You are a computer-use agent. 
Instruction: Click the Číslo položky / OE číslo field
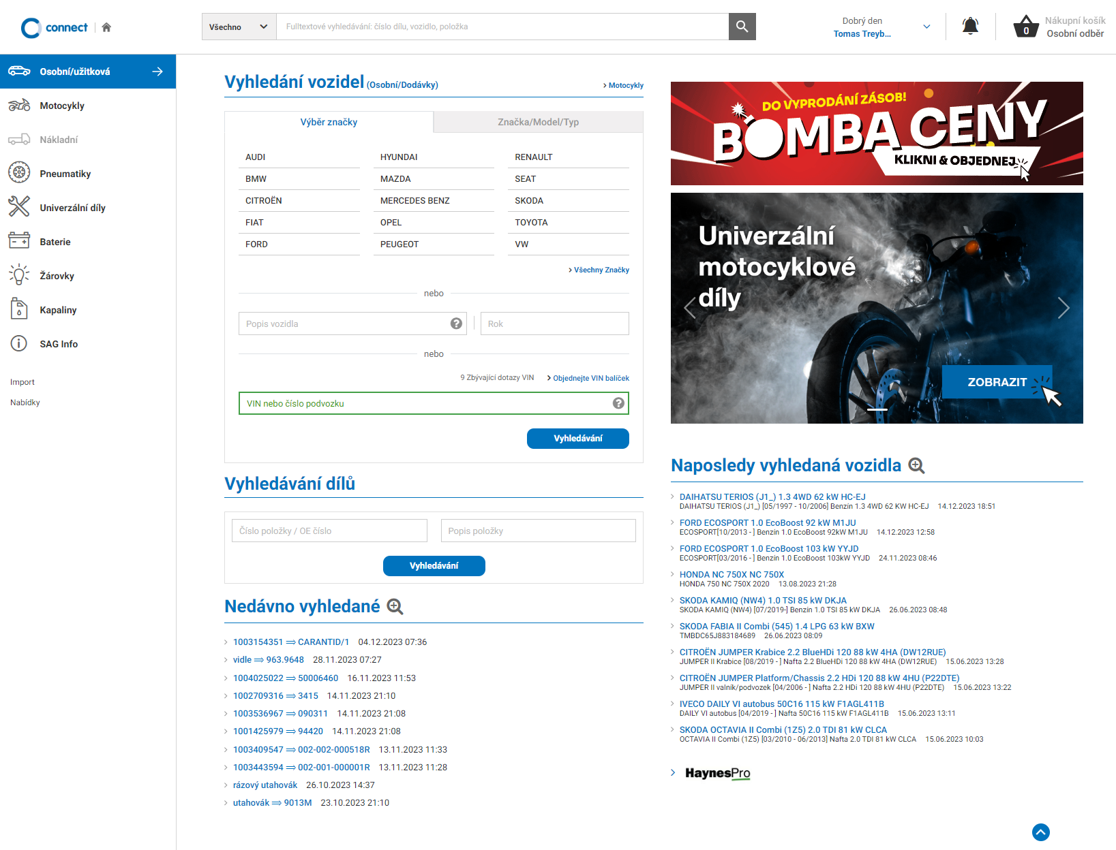pos(329,531)
